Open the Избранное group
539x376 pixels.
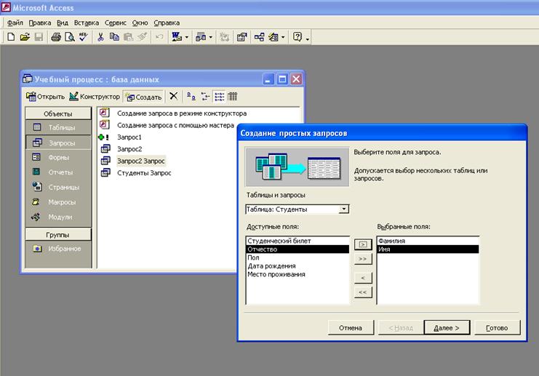click(58, 249)
